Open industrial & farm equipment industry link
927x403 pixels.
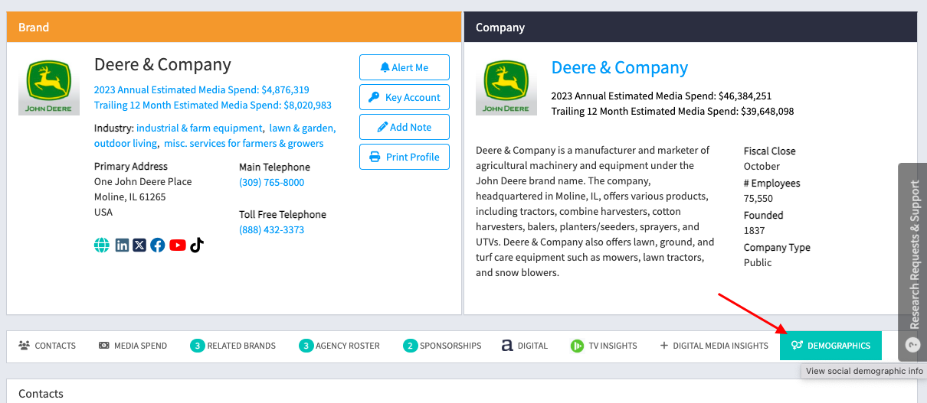(199, 128)
